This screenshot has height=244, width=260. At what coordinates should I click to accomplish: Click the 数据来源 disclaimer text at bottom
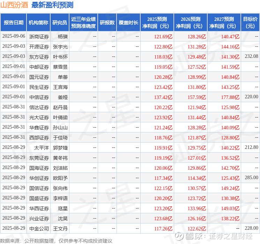pos(56,241)
